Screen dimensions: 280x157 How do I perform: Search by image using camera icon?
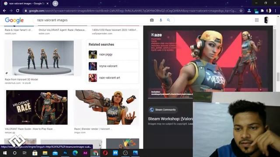pos(152,20)
